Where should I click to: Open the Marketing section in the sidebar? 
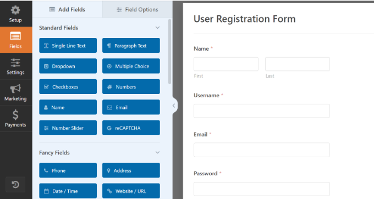click(x=16, y=92)
